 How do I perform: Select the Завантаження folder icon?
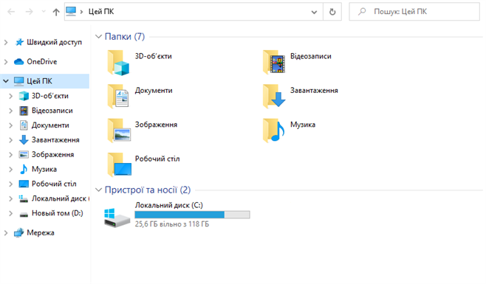(274, 97)
